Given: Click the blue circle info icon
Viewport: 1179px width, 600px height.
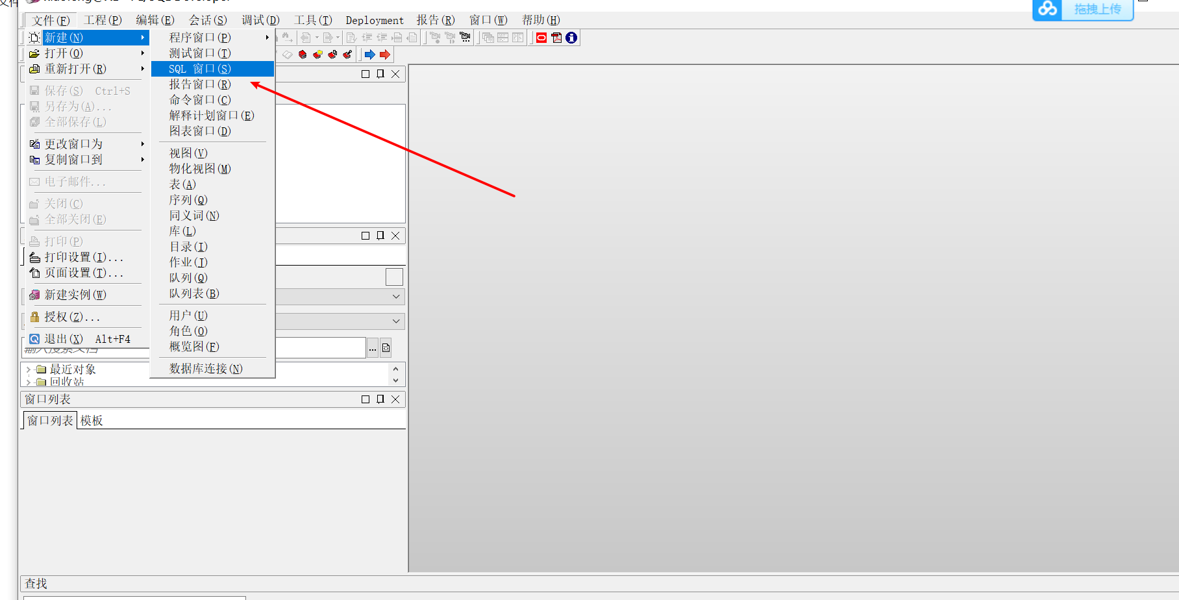Looking at the screenshot, I should coord(571,38).
